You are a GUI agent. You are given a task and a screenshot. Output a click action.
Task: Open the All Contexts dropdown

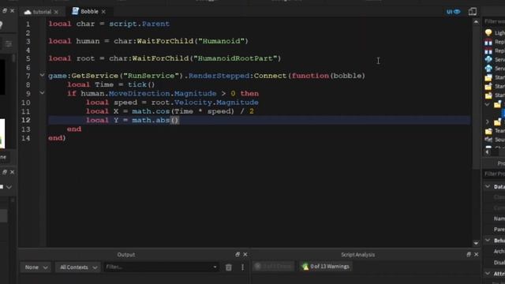tap(77, 267)
